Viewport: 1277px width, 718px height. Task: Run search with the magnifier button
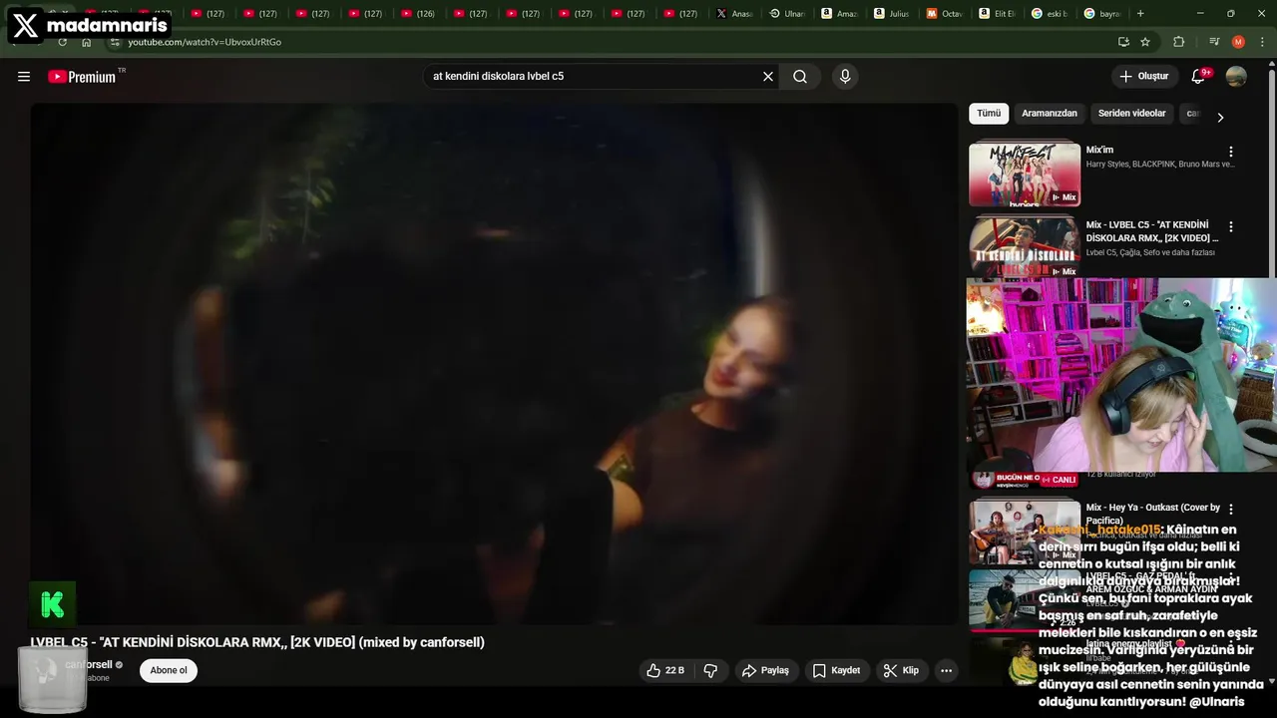click(800, 77)
